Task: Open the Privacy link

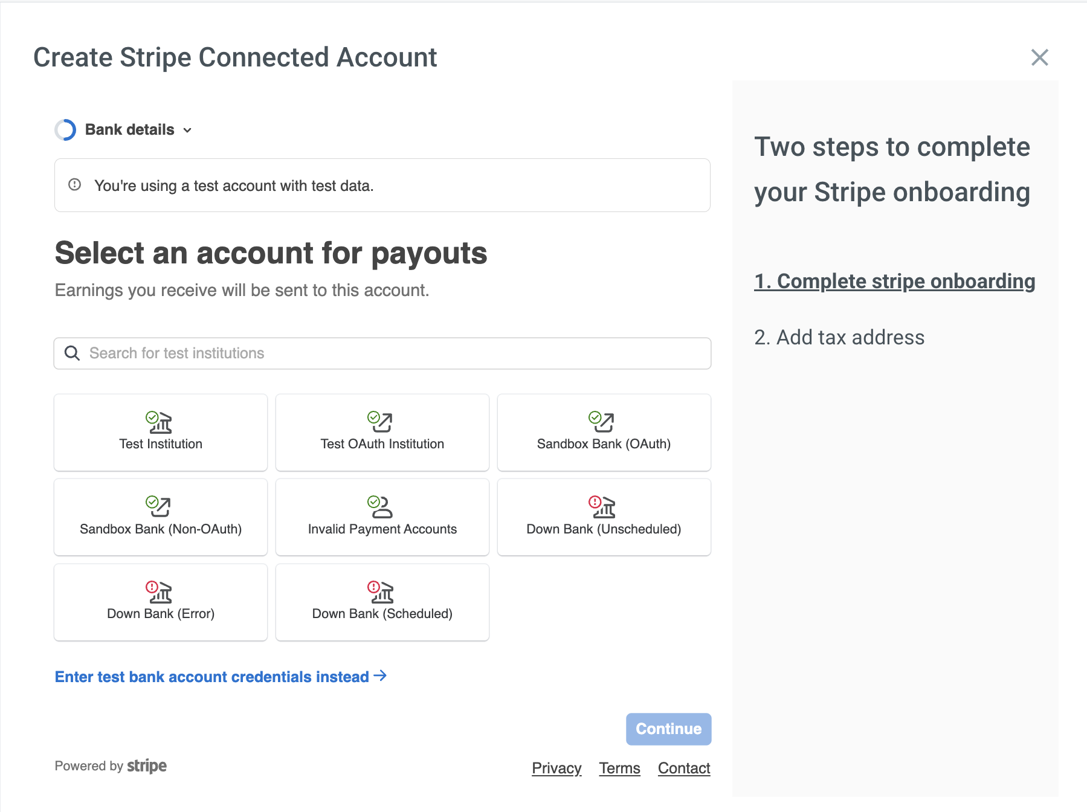Action: pos(556,768)
